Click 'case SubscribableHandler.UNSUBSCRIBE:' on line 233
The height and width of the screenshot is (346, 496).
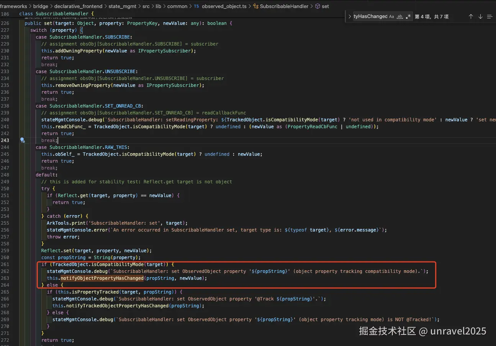[x=87, y=71]
